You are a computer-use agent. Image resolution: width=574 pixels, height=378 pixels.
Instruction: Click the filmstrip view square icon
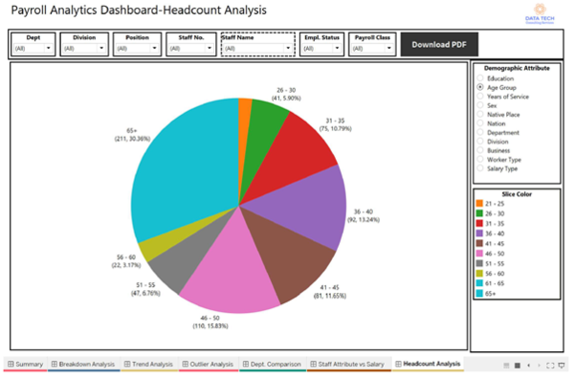coord(518,366)
